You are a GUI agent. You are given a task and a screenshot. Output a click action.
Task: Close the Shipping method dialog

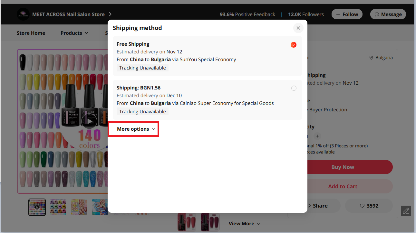(298, 28)
